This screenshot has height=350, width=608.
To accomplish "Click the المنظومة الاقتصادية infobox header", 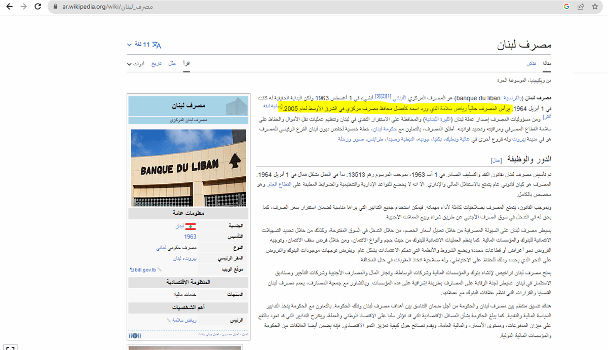I will [188, 282].
